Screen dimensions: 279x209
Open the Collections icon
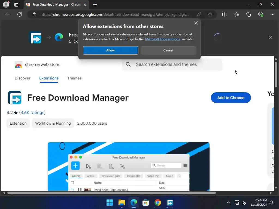pyautogui.click(x=248, y=14)
